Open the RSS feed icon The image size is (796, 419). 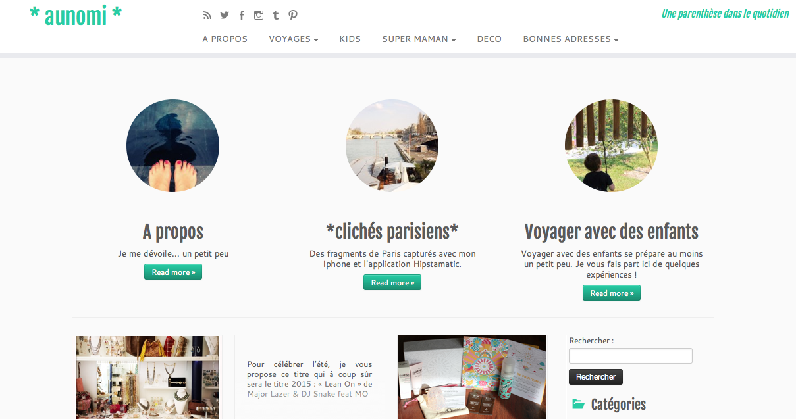click(x=207, y=15)
